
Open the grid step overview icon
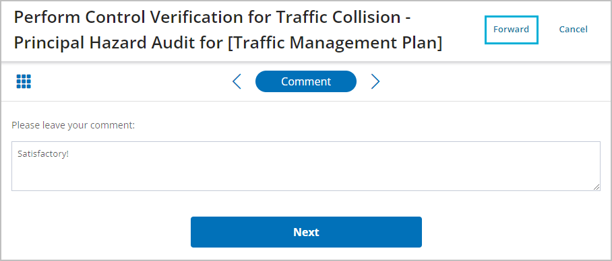(x=24, y=81)
